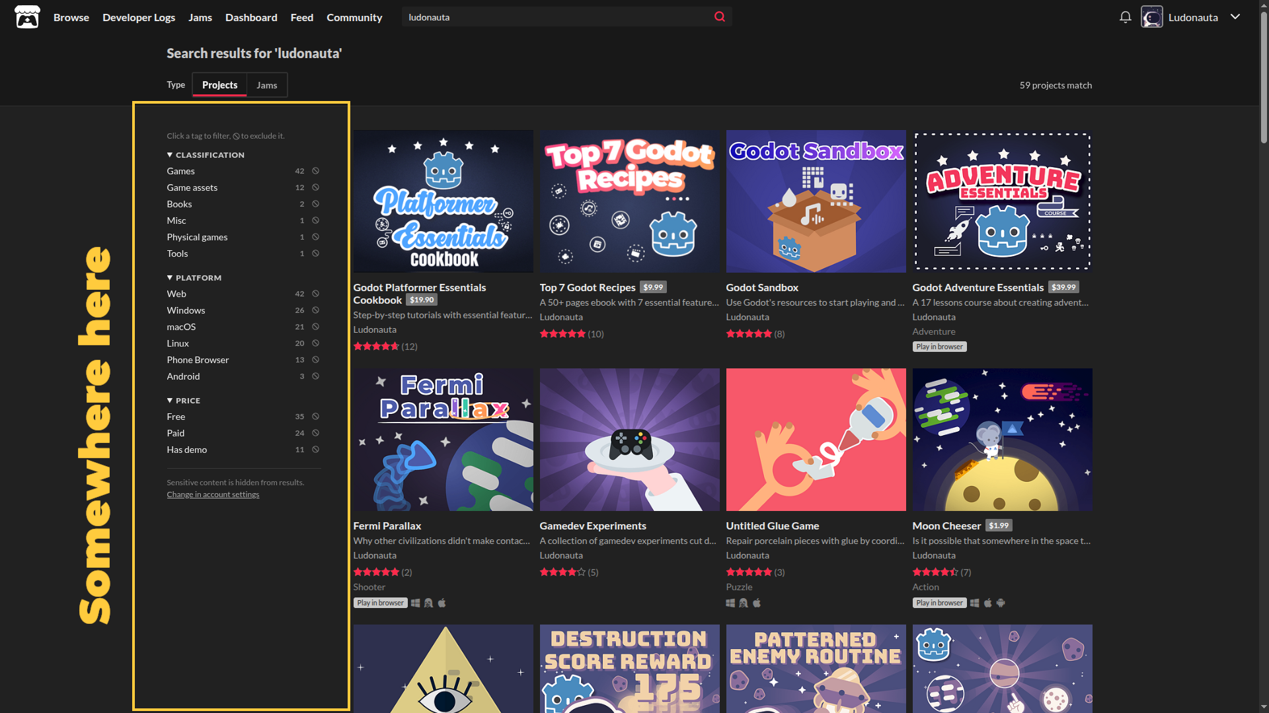Click the Shooter genre tag
Viewport: 1269px width, 713px height.
coord(369,587)
